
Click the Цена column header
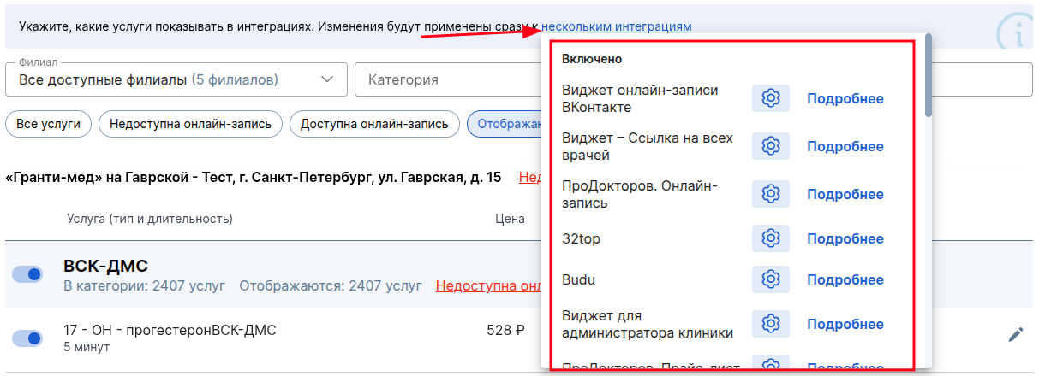(510, 219)
